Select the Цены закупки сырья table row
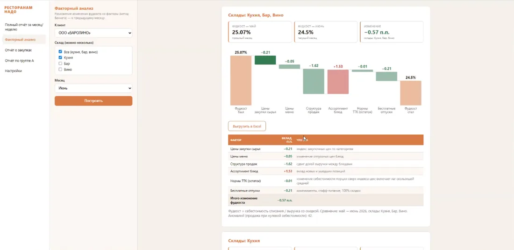 click(x=326, y=149)
